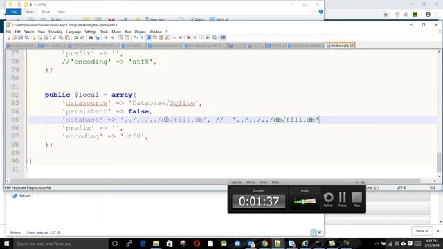Click the Print icon in Notepad++ toolbar
The image size is (443, 249).
[x=46, y=38]
